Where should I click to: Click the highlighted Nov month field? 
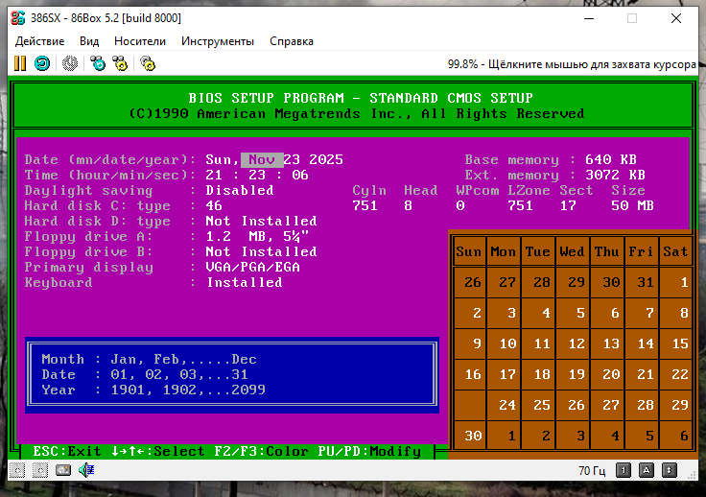tap(262, 160)
